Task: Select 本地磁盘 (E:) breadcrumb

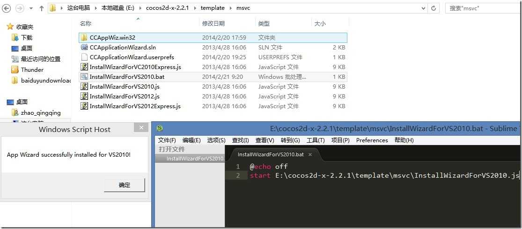Action: [x=118, y=8]
